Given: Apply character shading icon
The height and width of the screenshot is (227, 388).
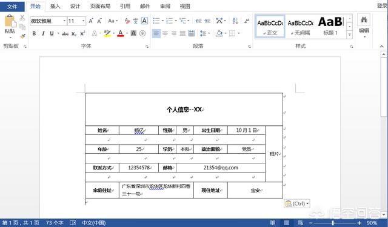Looking at the screenshot, I should point(133,33).
